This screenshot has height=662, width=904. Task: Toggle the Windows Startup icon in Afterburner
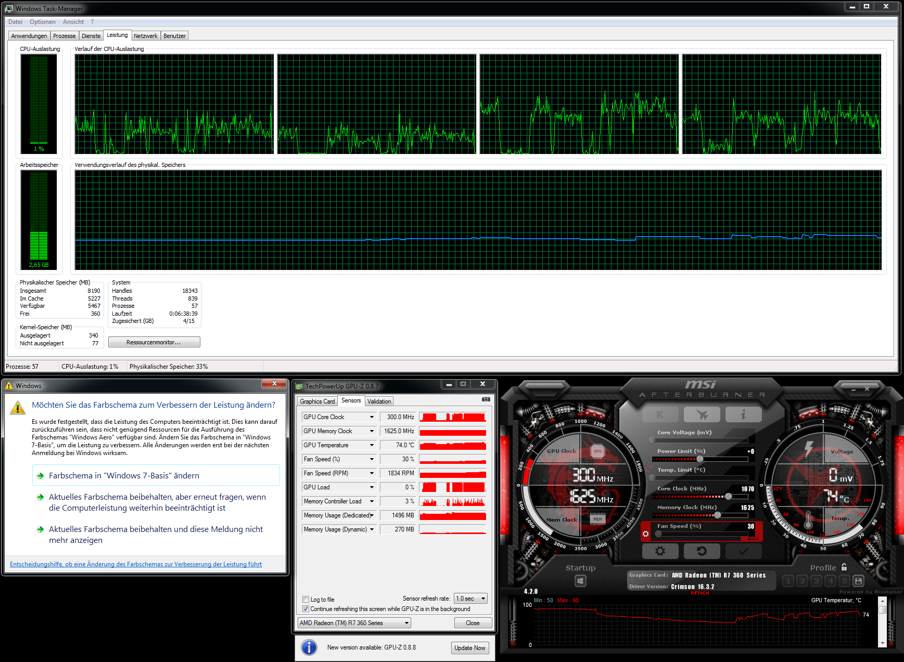[581, 581]
